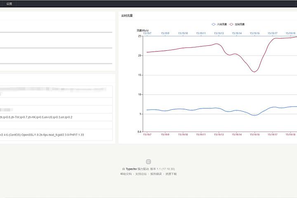Click the 实时流量 chart panel title
This screenshot has height=198, width=297.
click(127, 16)
